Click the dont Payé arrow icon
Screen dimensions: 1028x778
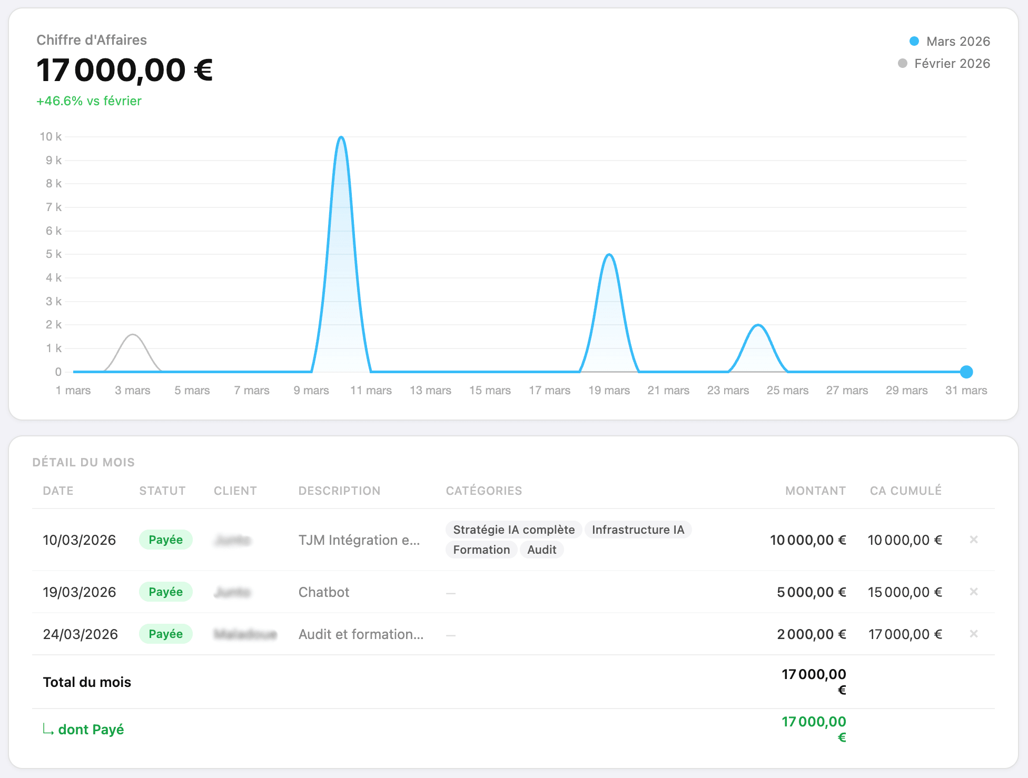click(48, 730)
